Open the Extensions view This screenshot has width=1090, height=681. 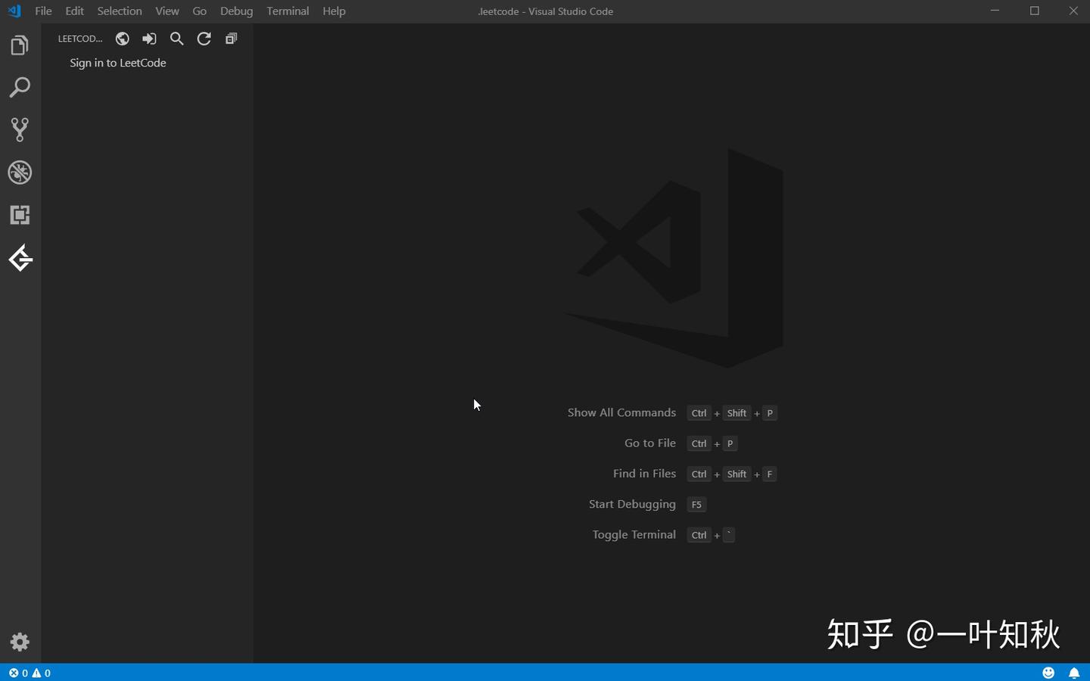[x=20, y=215]
